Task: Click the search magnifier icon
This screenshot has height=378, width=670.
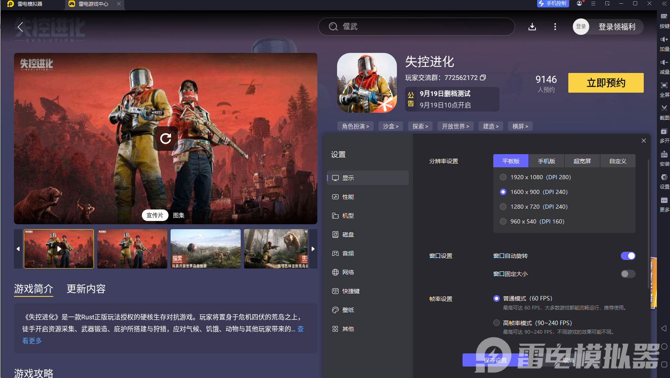Action: point(333,27)
